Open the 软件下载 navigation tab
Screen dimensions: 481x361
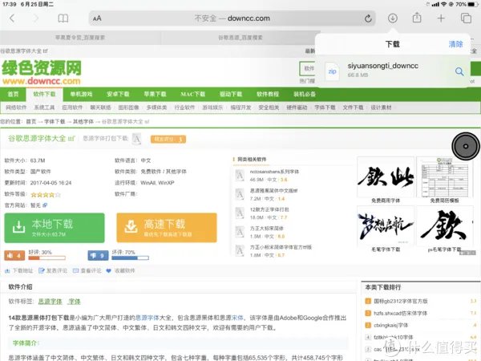pyautogui.click(x=44, y=94)
